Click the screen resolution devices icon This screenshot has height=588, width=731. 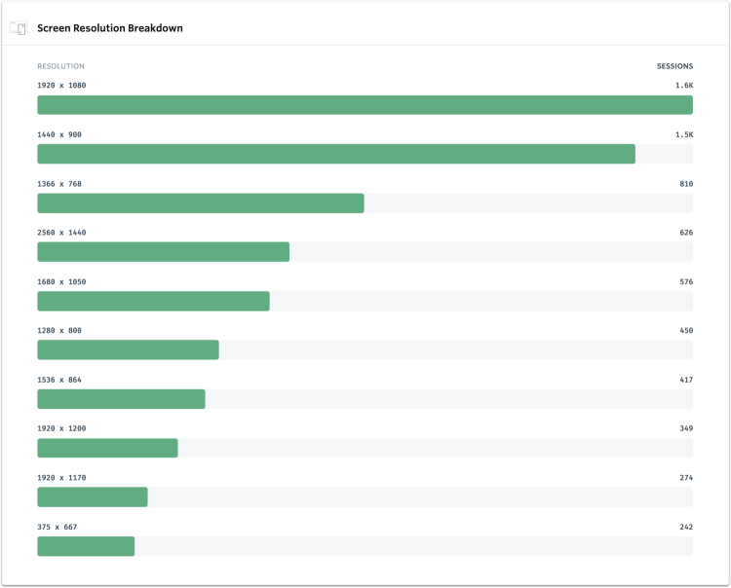19,28
